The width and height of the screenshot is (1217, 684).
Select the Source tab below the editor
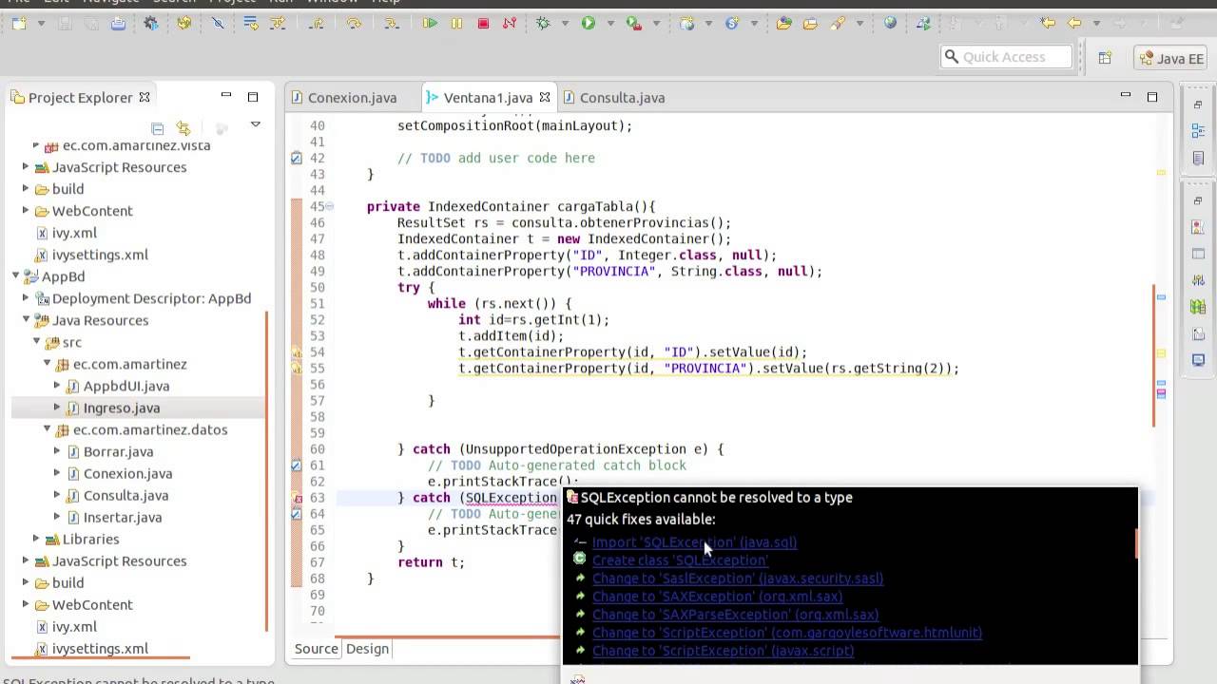pyautogui.click(x=317, y=649)
